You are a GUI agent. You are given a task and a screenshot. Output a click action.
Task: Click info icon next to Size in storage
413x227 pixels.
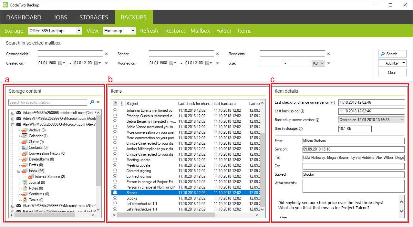[301, 129]
